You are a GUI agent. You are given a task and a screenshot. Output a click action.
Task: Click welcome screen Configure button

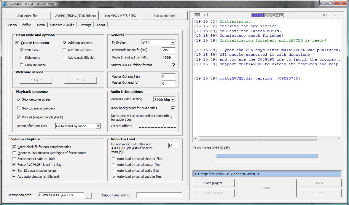[36, 80]
